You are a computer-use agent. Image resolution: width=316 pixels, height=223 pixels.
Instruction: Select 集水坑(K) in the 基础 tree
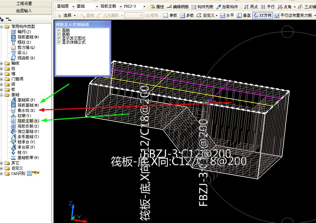[x=26, y=111]
